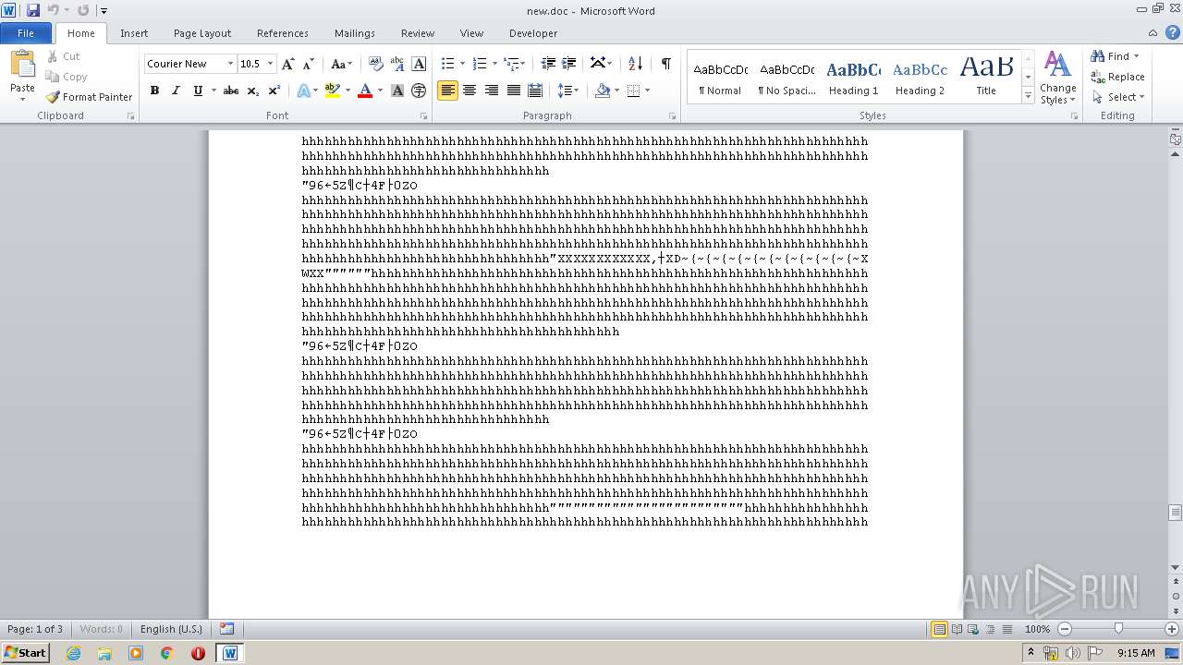Click the zoom slider handle
The width and height of the screenshot is (1183, 665).
[x=1118, y=629]
